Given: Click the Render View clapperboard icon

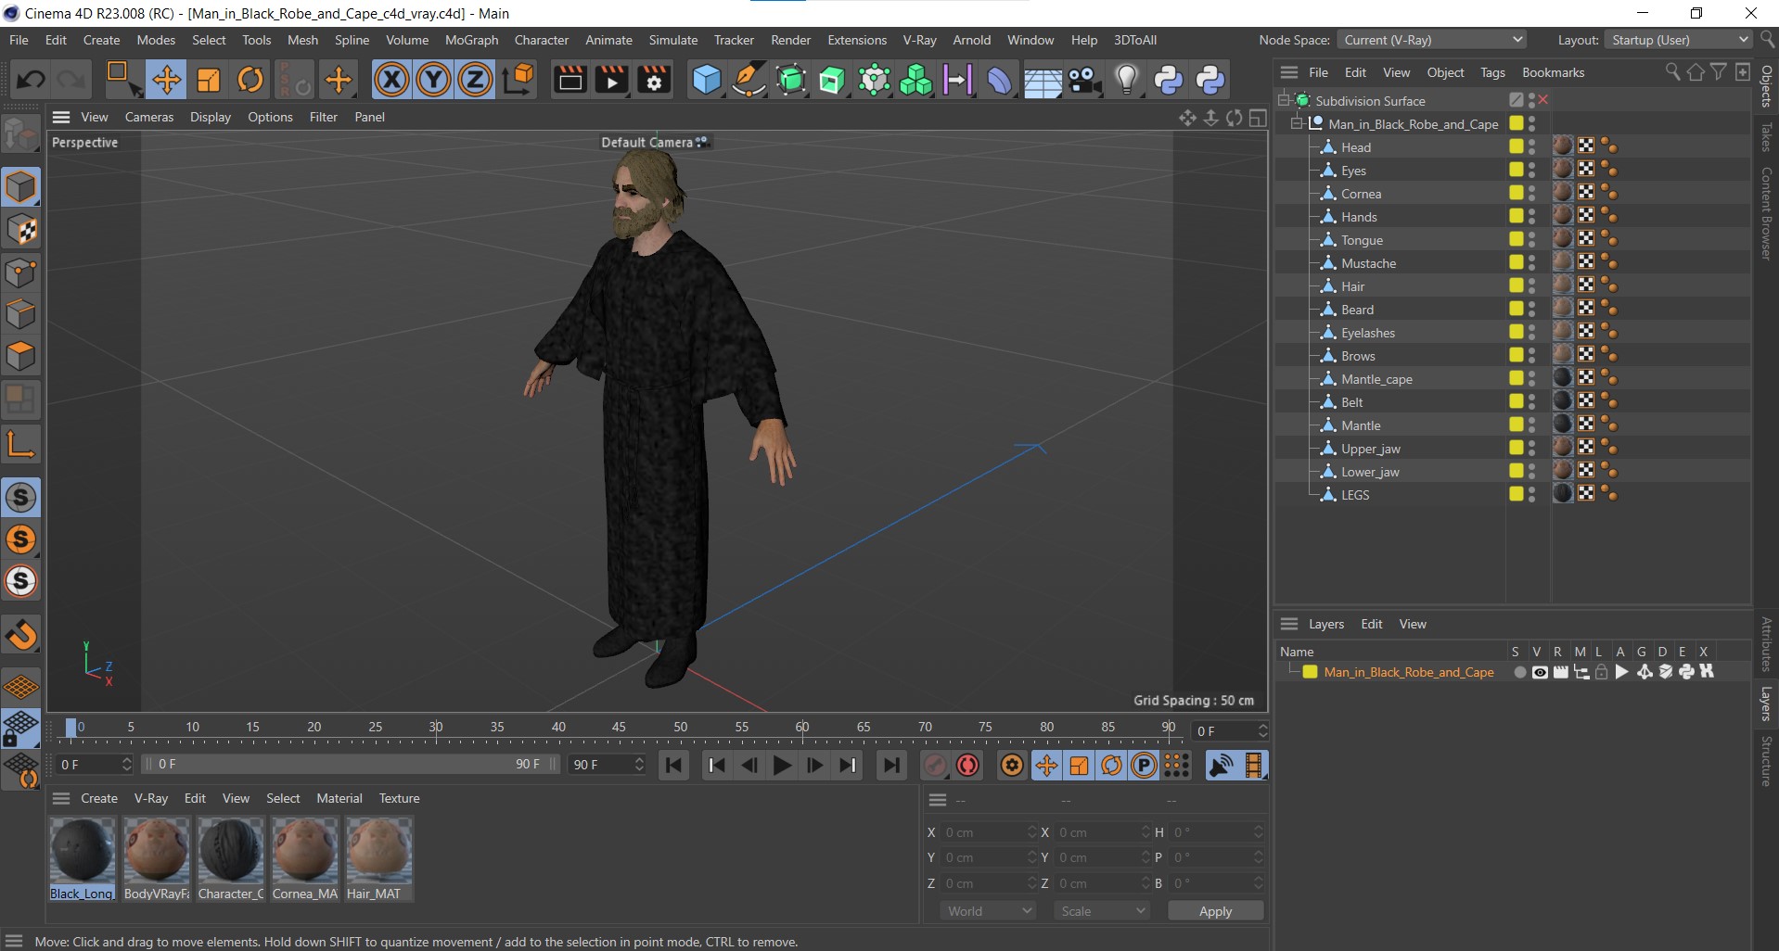Looking at the screenshot, I should click(x=570, y=80).
